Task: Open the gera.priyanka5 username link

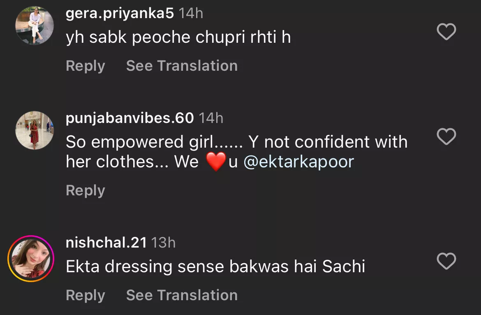Action: click(x=120, y=14)
